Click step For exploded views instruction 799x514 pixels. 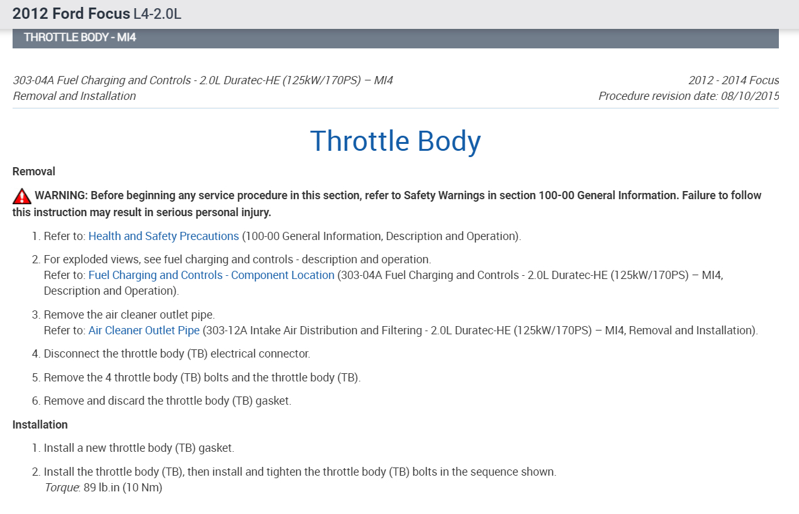click(x=237, y=260)
